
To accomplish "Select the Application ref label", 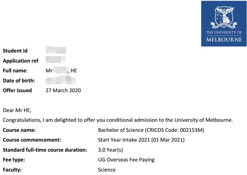I will 21,61.
